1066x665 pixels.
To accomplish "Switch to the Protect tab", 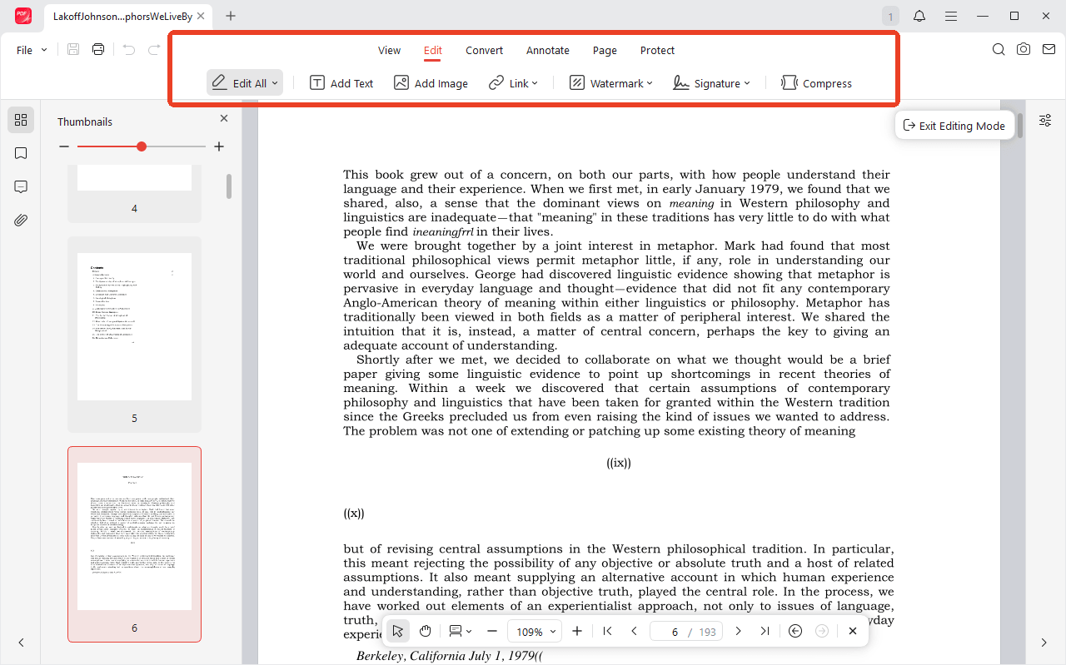I will tap(657, 50).
